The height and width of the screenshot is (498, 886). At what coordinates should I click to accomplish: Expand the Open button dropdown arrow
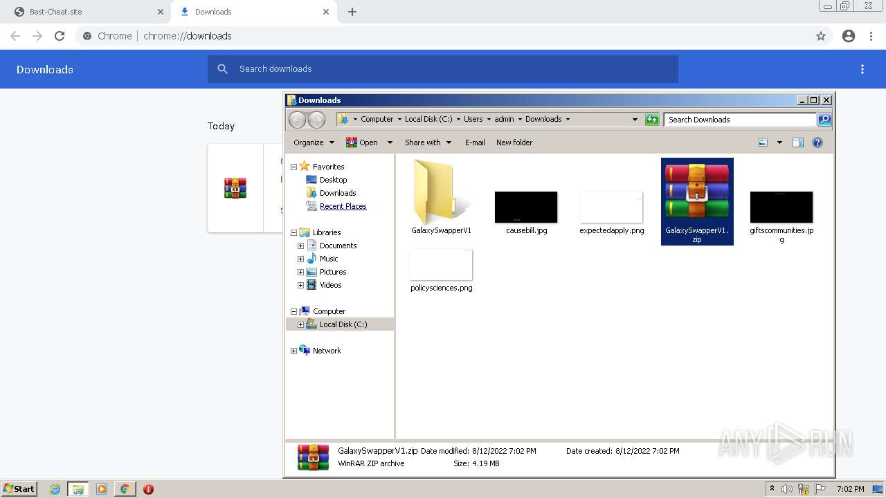click(x=390, y=142)
